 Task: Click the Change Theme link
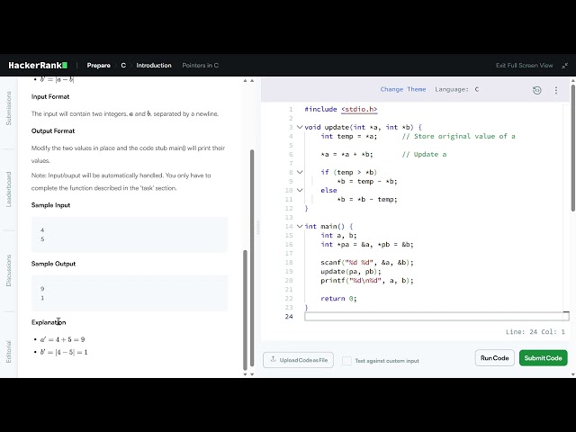[403, 89]
